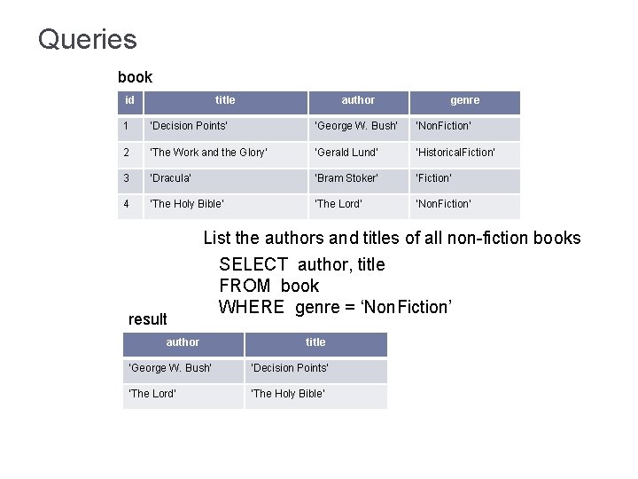
Task: Select the 'List the authors and titles' sentence
Action: pos(392,238)
